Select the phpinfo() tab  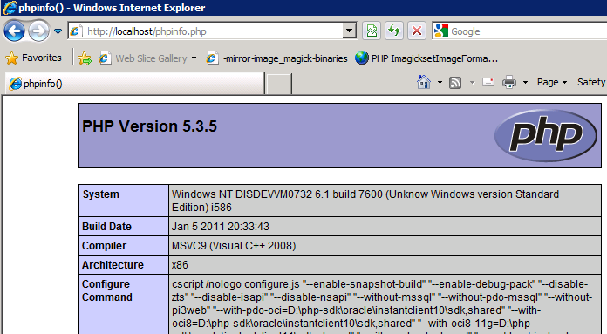point(134,83)
